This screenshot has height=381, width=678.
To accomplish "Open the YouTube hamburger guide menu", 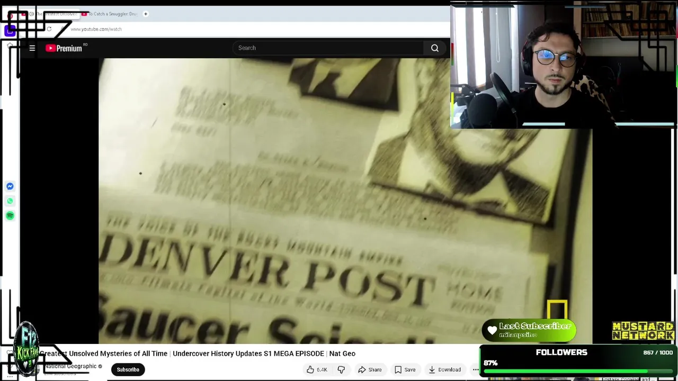I will 32,48.
